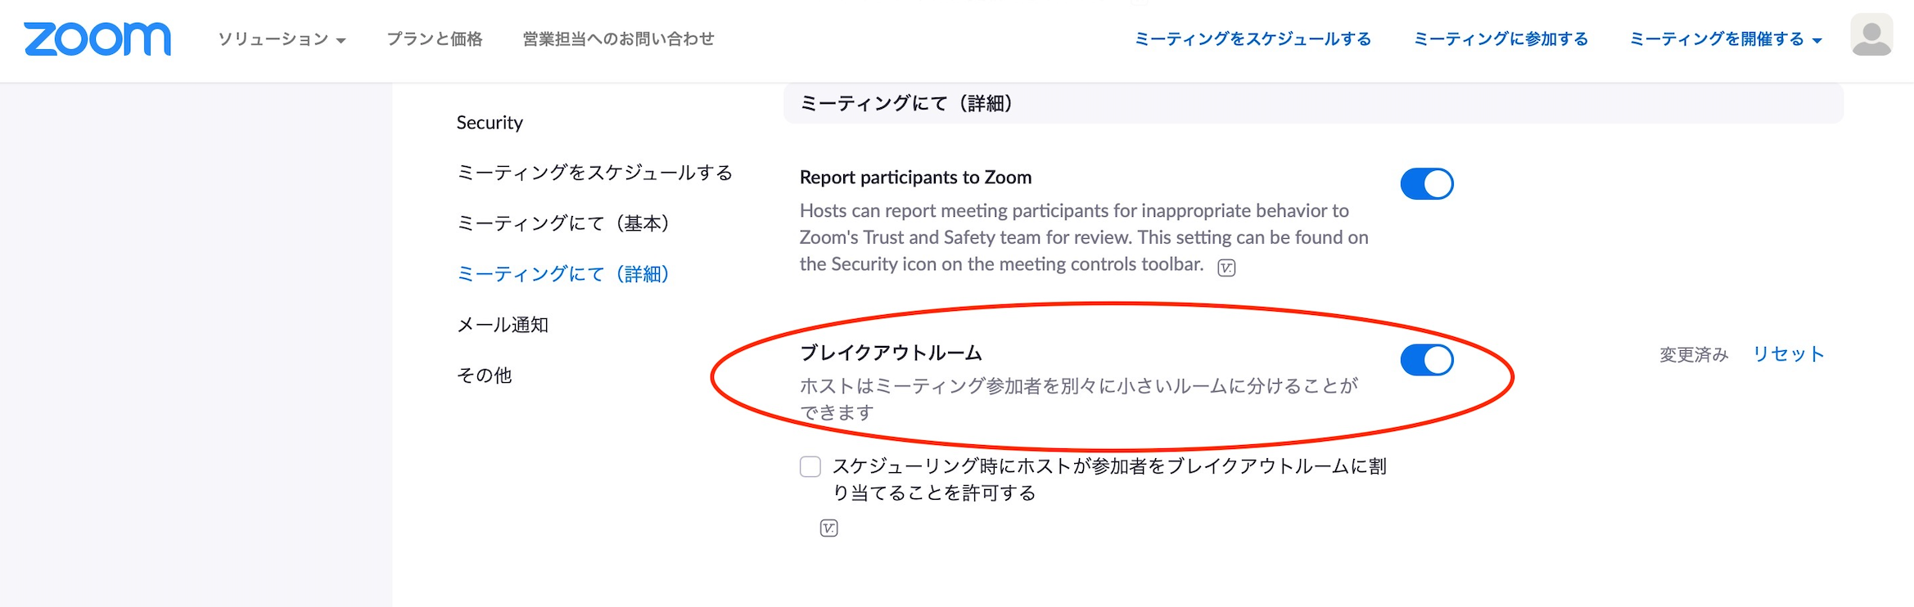Click the Zoom logo
This screenshot has height=607, width=1914.
pos(96,37)
